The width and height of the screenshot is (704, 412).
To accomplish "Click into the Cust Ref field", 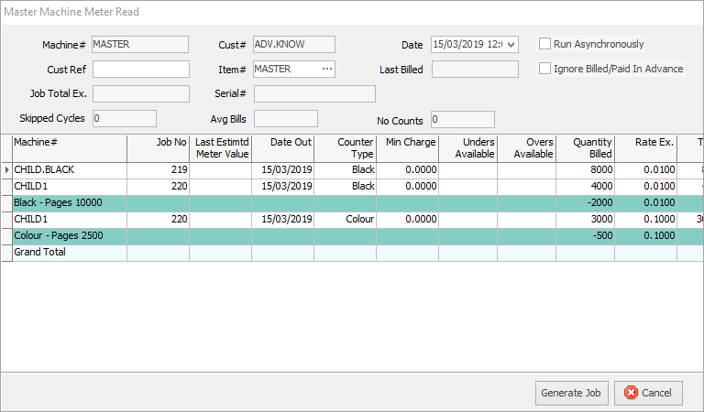I will coord(140,69).
